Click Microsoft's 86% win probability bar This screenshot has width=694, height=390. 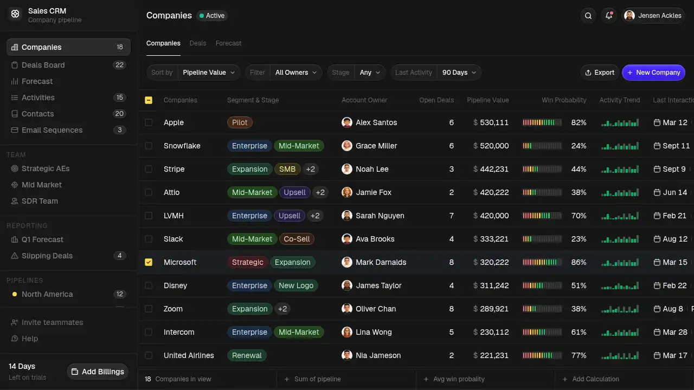542,262
